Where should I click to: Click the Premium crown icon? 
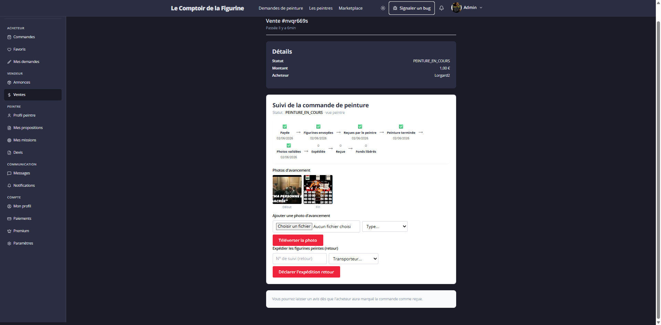[x=9, y=231]
